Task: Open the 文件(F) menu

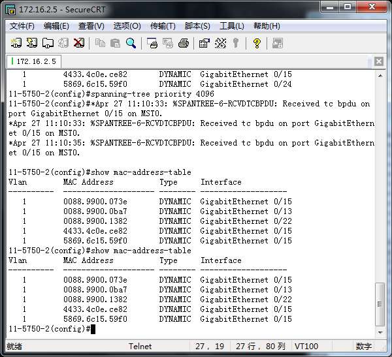Action: click(x=22, y=26)
